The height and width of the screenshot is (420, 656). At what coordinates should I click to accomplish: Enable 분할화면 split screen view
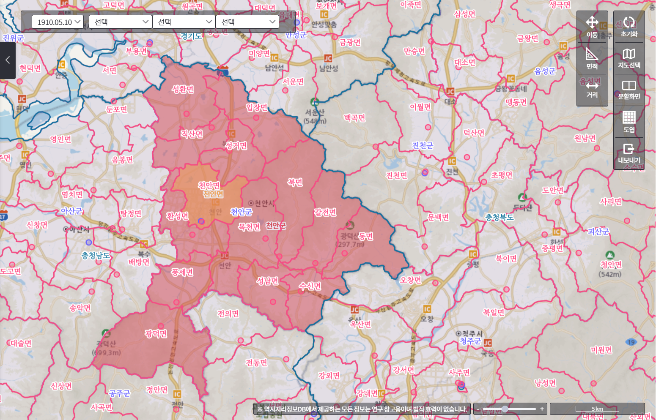[629, 90]
